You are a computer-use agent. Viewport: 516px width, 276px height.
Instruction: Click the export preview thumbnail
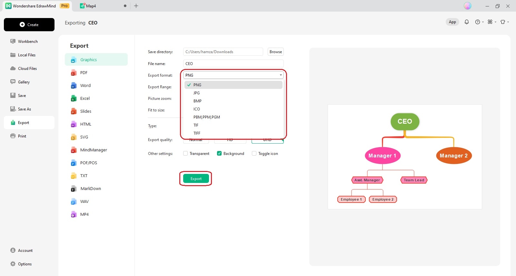[x=405, y=157]
